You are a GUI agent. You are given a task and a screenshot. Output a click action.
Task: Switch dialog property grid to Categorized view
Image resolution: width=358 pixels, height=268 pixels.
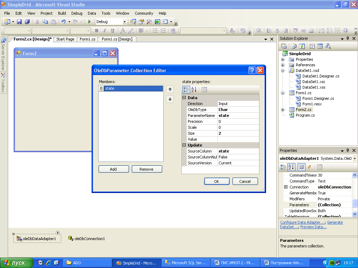186,90
